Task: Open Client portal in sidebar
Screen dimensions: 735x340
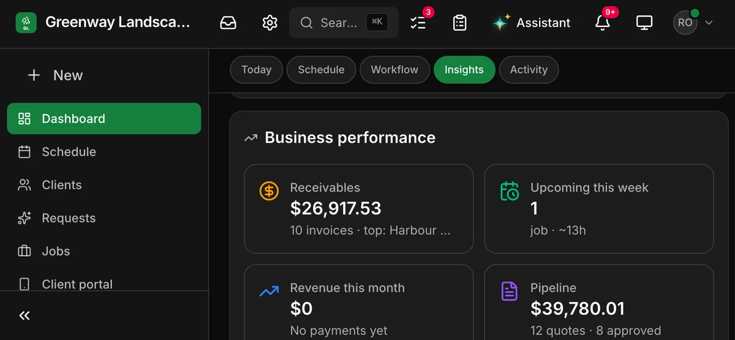Action: click(104, 283)
